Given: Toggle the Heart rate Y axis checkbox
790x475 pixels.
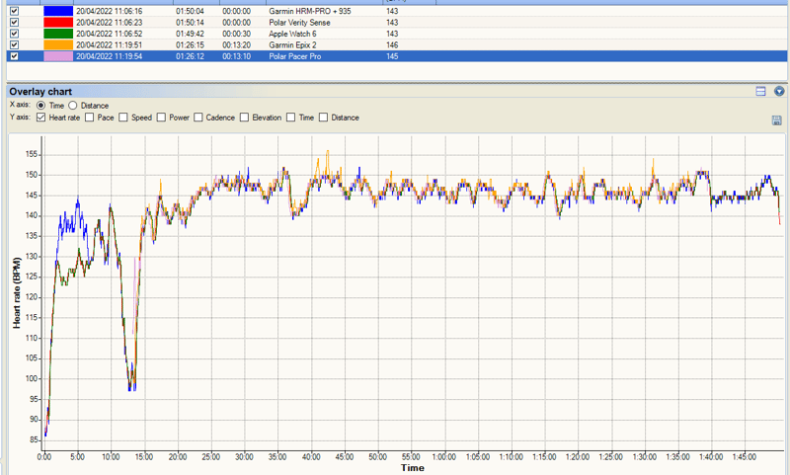Looking at the screenshot, I should pos(41,118).
